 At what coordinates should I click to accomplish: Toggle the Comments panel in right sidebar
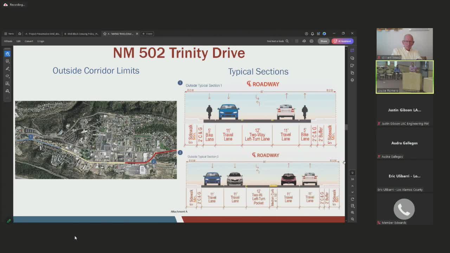352,58
